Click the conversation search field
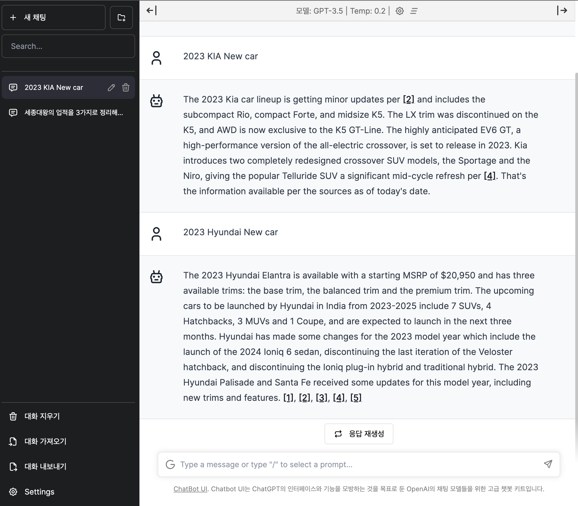 [68, 46]
